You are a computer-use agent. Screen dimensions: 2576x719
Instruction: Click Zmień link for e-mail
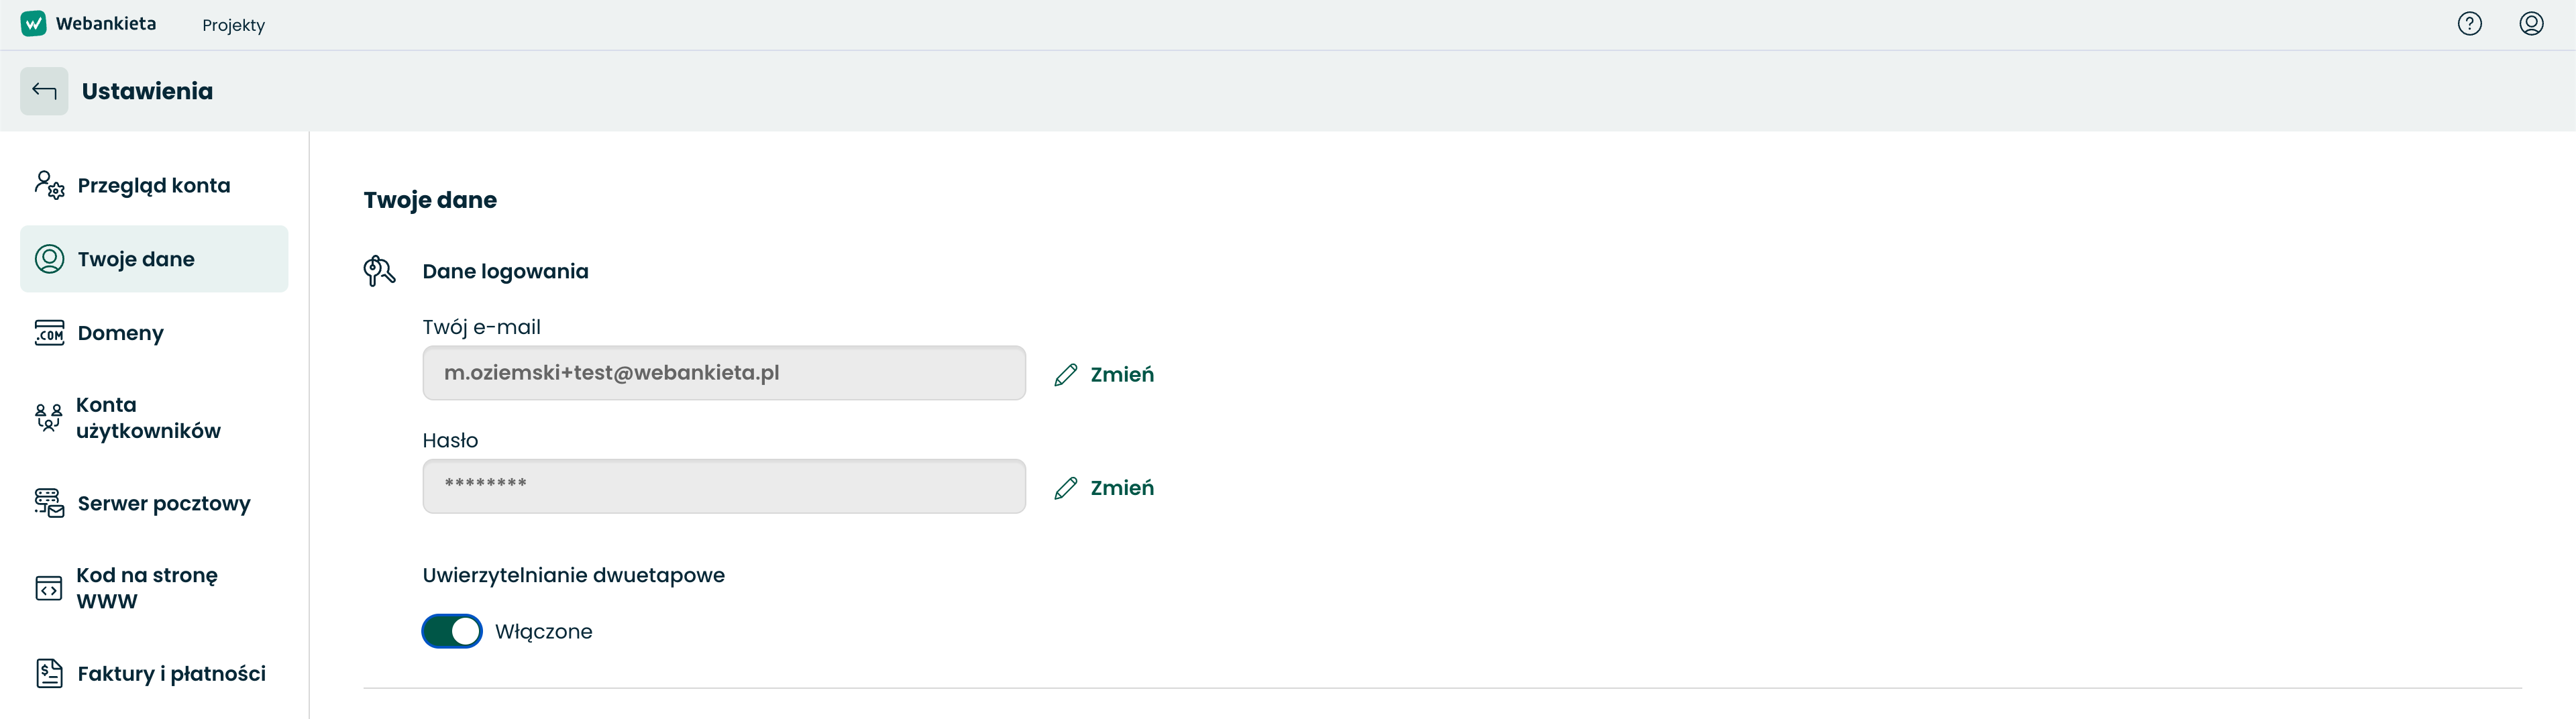tap(1122, 374)
